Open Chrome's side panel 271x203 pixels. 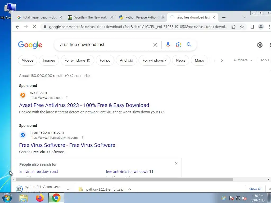(252, 27)
